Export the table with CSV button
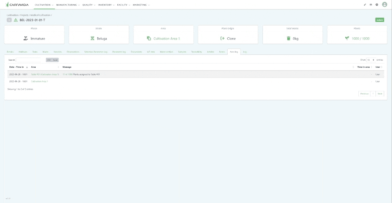 (x=49, y=60)
